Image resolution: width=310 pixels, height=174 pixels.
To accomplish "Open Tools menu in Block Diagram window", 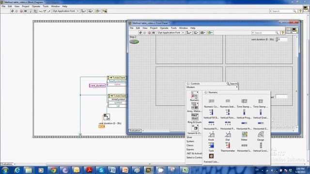I will [46, 6].
